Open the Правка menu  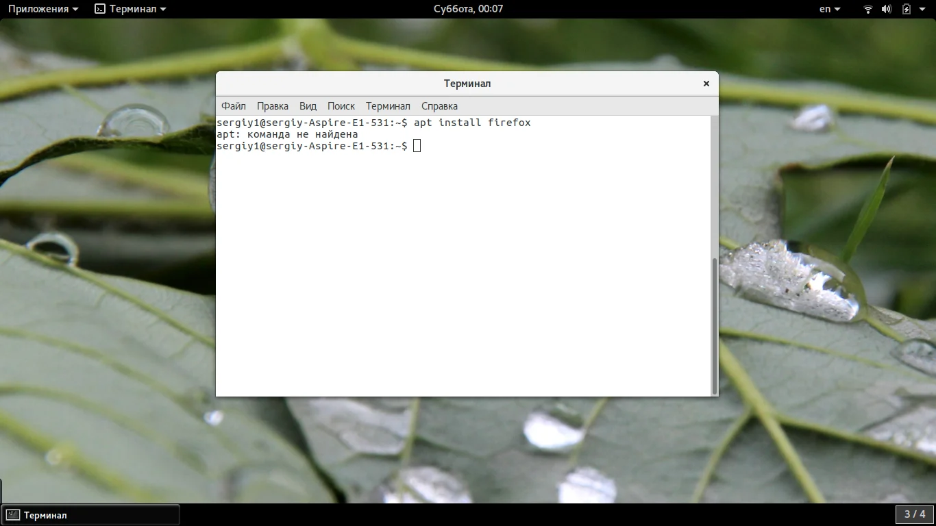click(273, 106)
